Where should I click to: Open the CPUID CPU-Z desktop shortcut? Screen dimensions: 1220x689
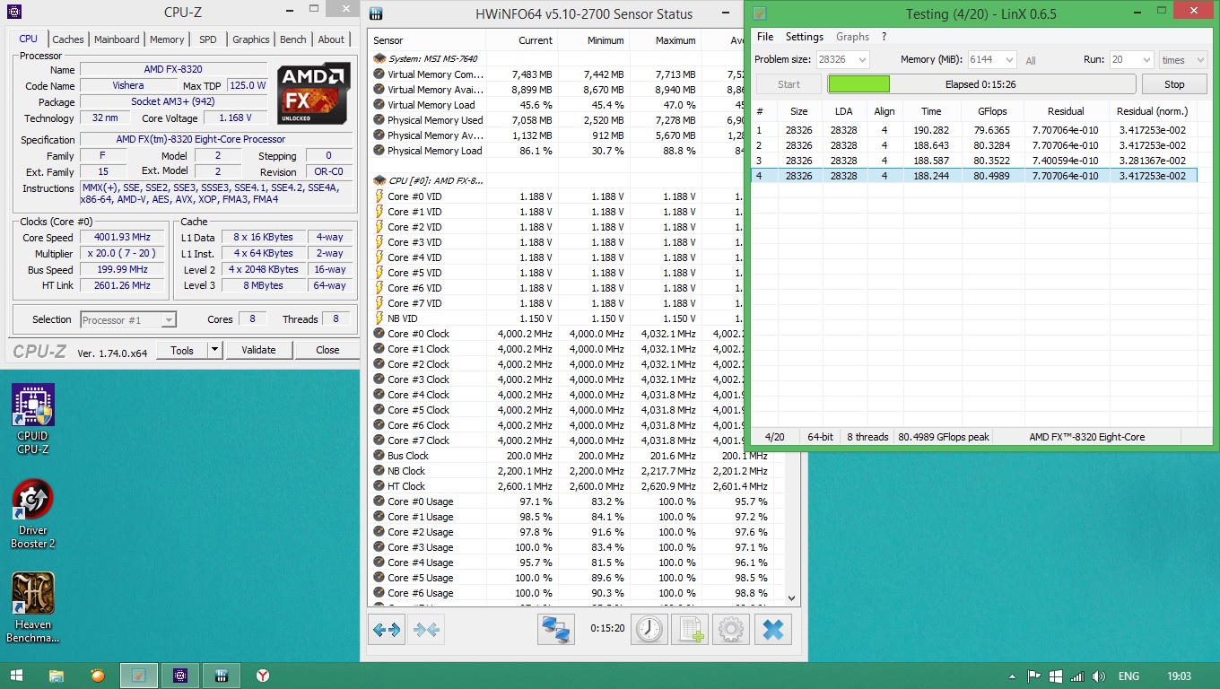pos(33,420)
